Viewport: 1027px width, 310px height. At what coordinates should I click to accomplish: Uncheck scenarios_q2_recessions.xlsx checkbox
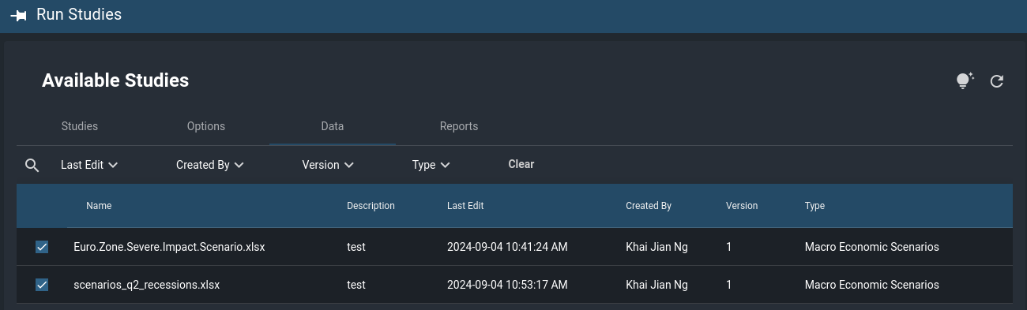click(x=42, y=285)
